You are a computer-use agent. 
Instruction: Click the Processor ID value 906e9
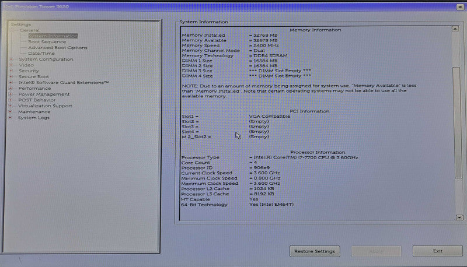point(262,168)
